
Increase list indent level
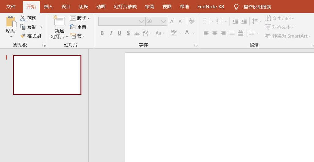(x=244, y=21)
